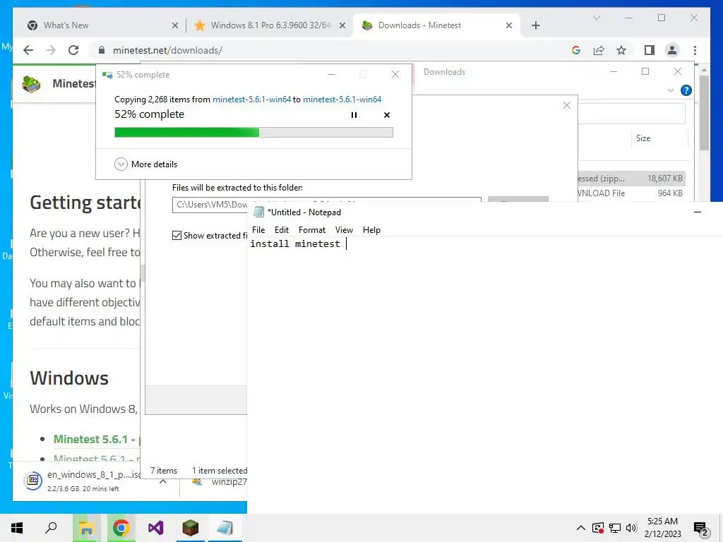This screenshot has height=542, width=723.
Task: Open network status tray icon
Action: coord(615,528)
